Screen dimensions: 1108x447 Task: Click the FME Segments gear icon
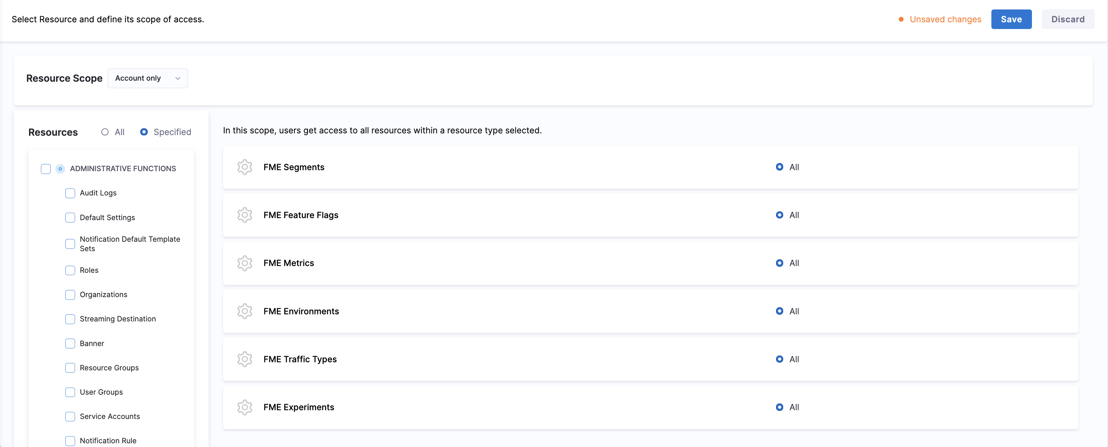[244, 167]
